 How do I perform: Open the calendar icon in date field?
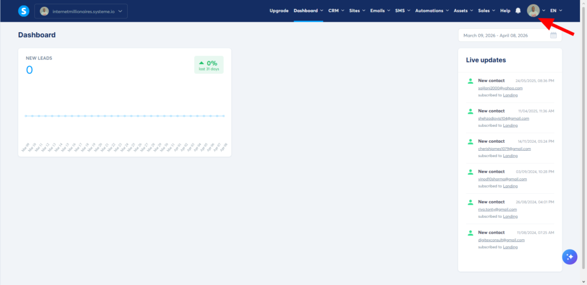coord(553,36)
